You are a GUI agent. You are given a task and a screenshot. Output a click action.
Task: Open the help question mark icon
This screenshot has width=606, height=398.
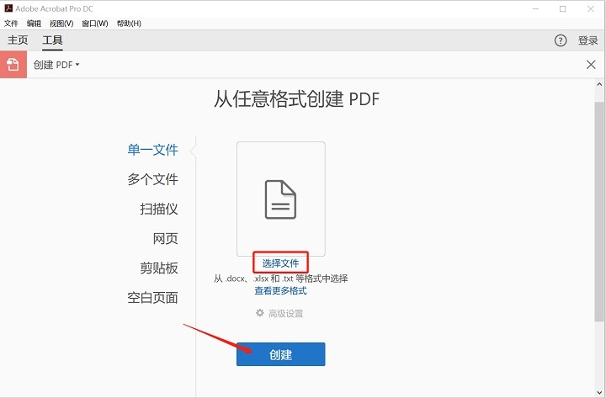(561, 40)
